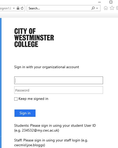Open the search provider dropdown arrow
Screen dimensions: 118x148
(97, 8)
